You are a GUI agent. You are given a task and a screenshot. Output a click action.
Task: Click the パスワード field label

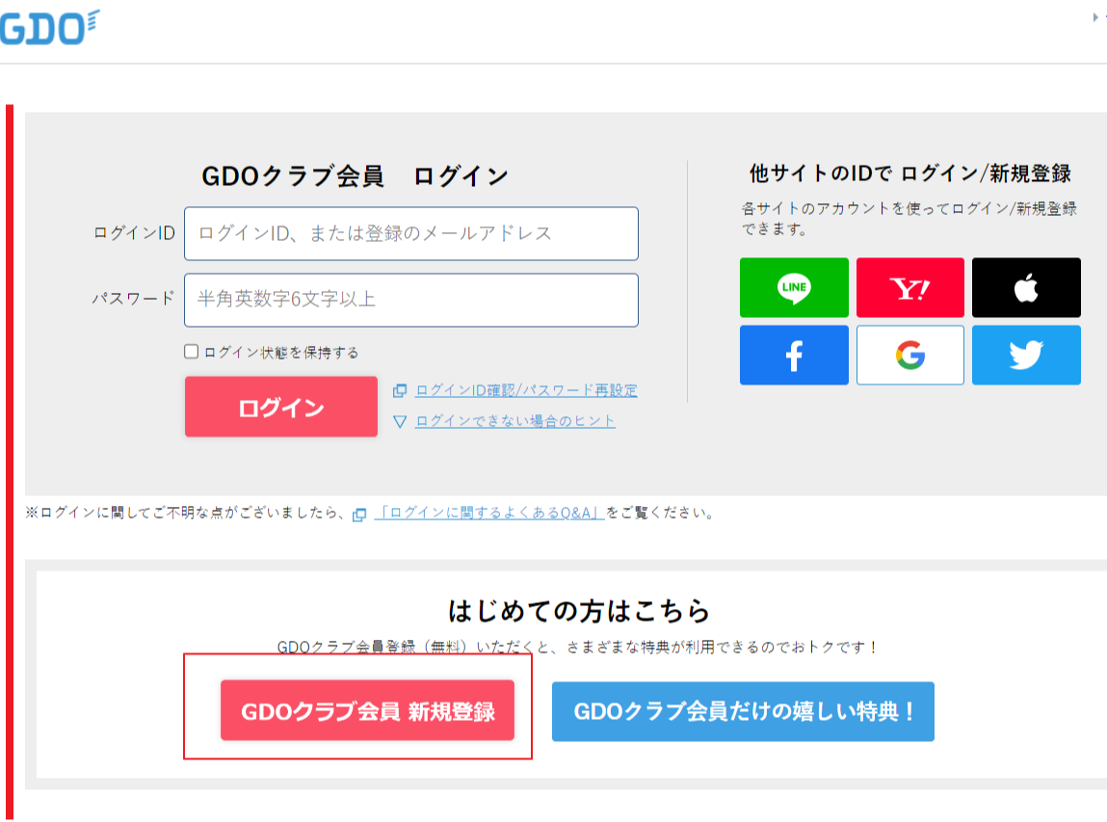point(133,299)
